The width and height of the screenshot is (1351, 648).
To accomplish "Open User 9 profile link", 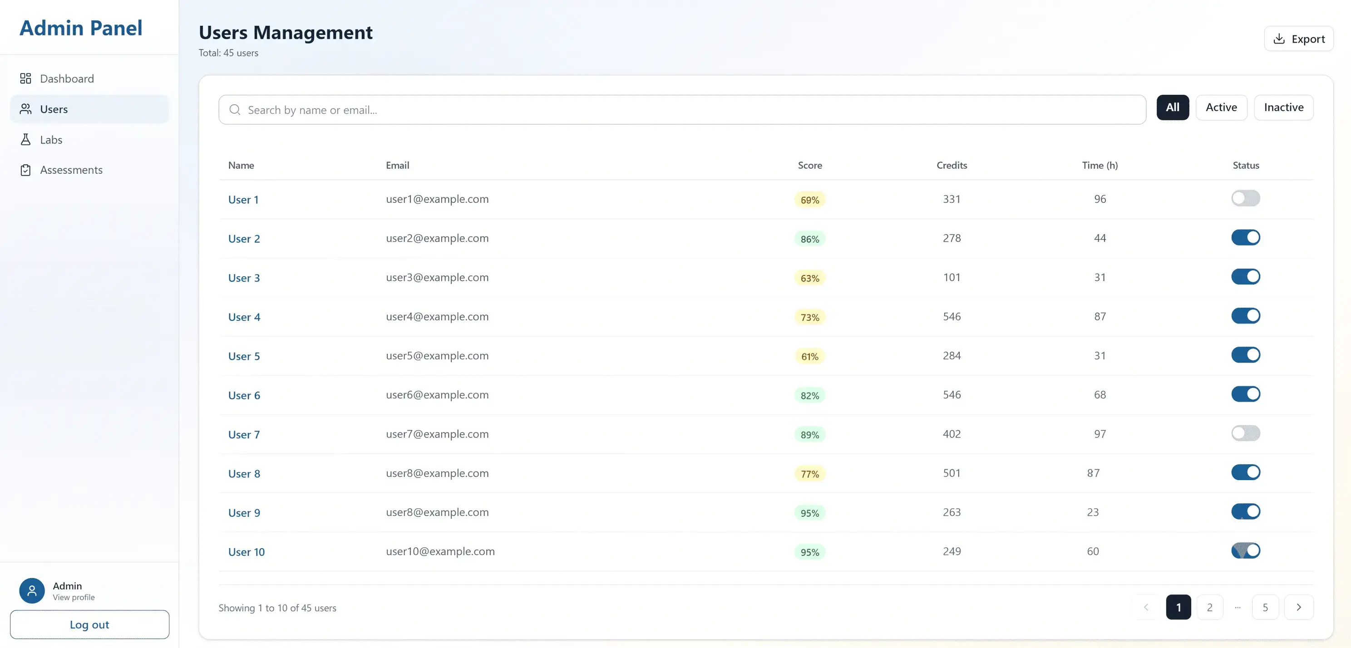I will tap(244, 513).
